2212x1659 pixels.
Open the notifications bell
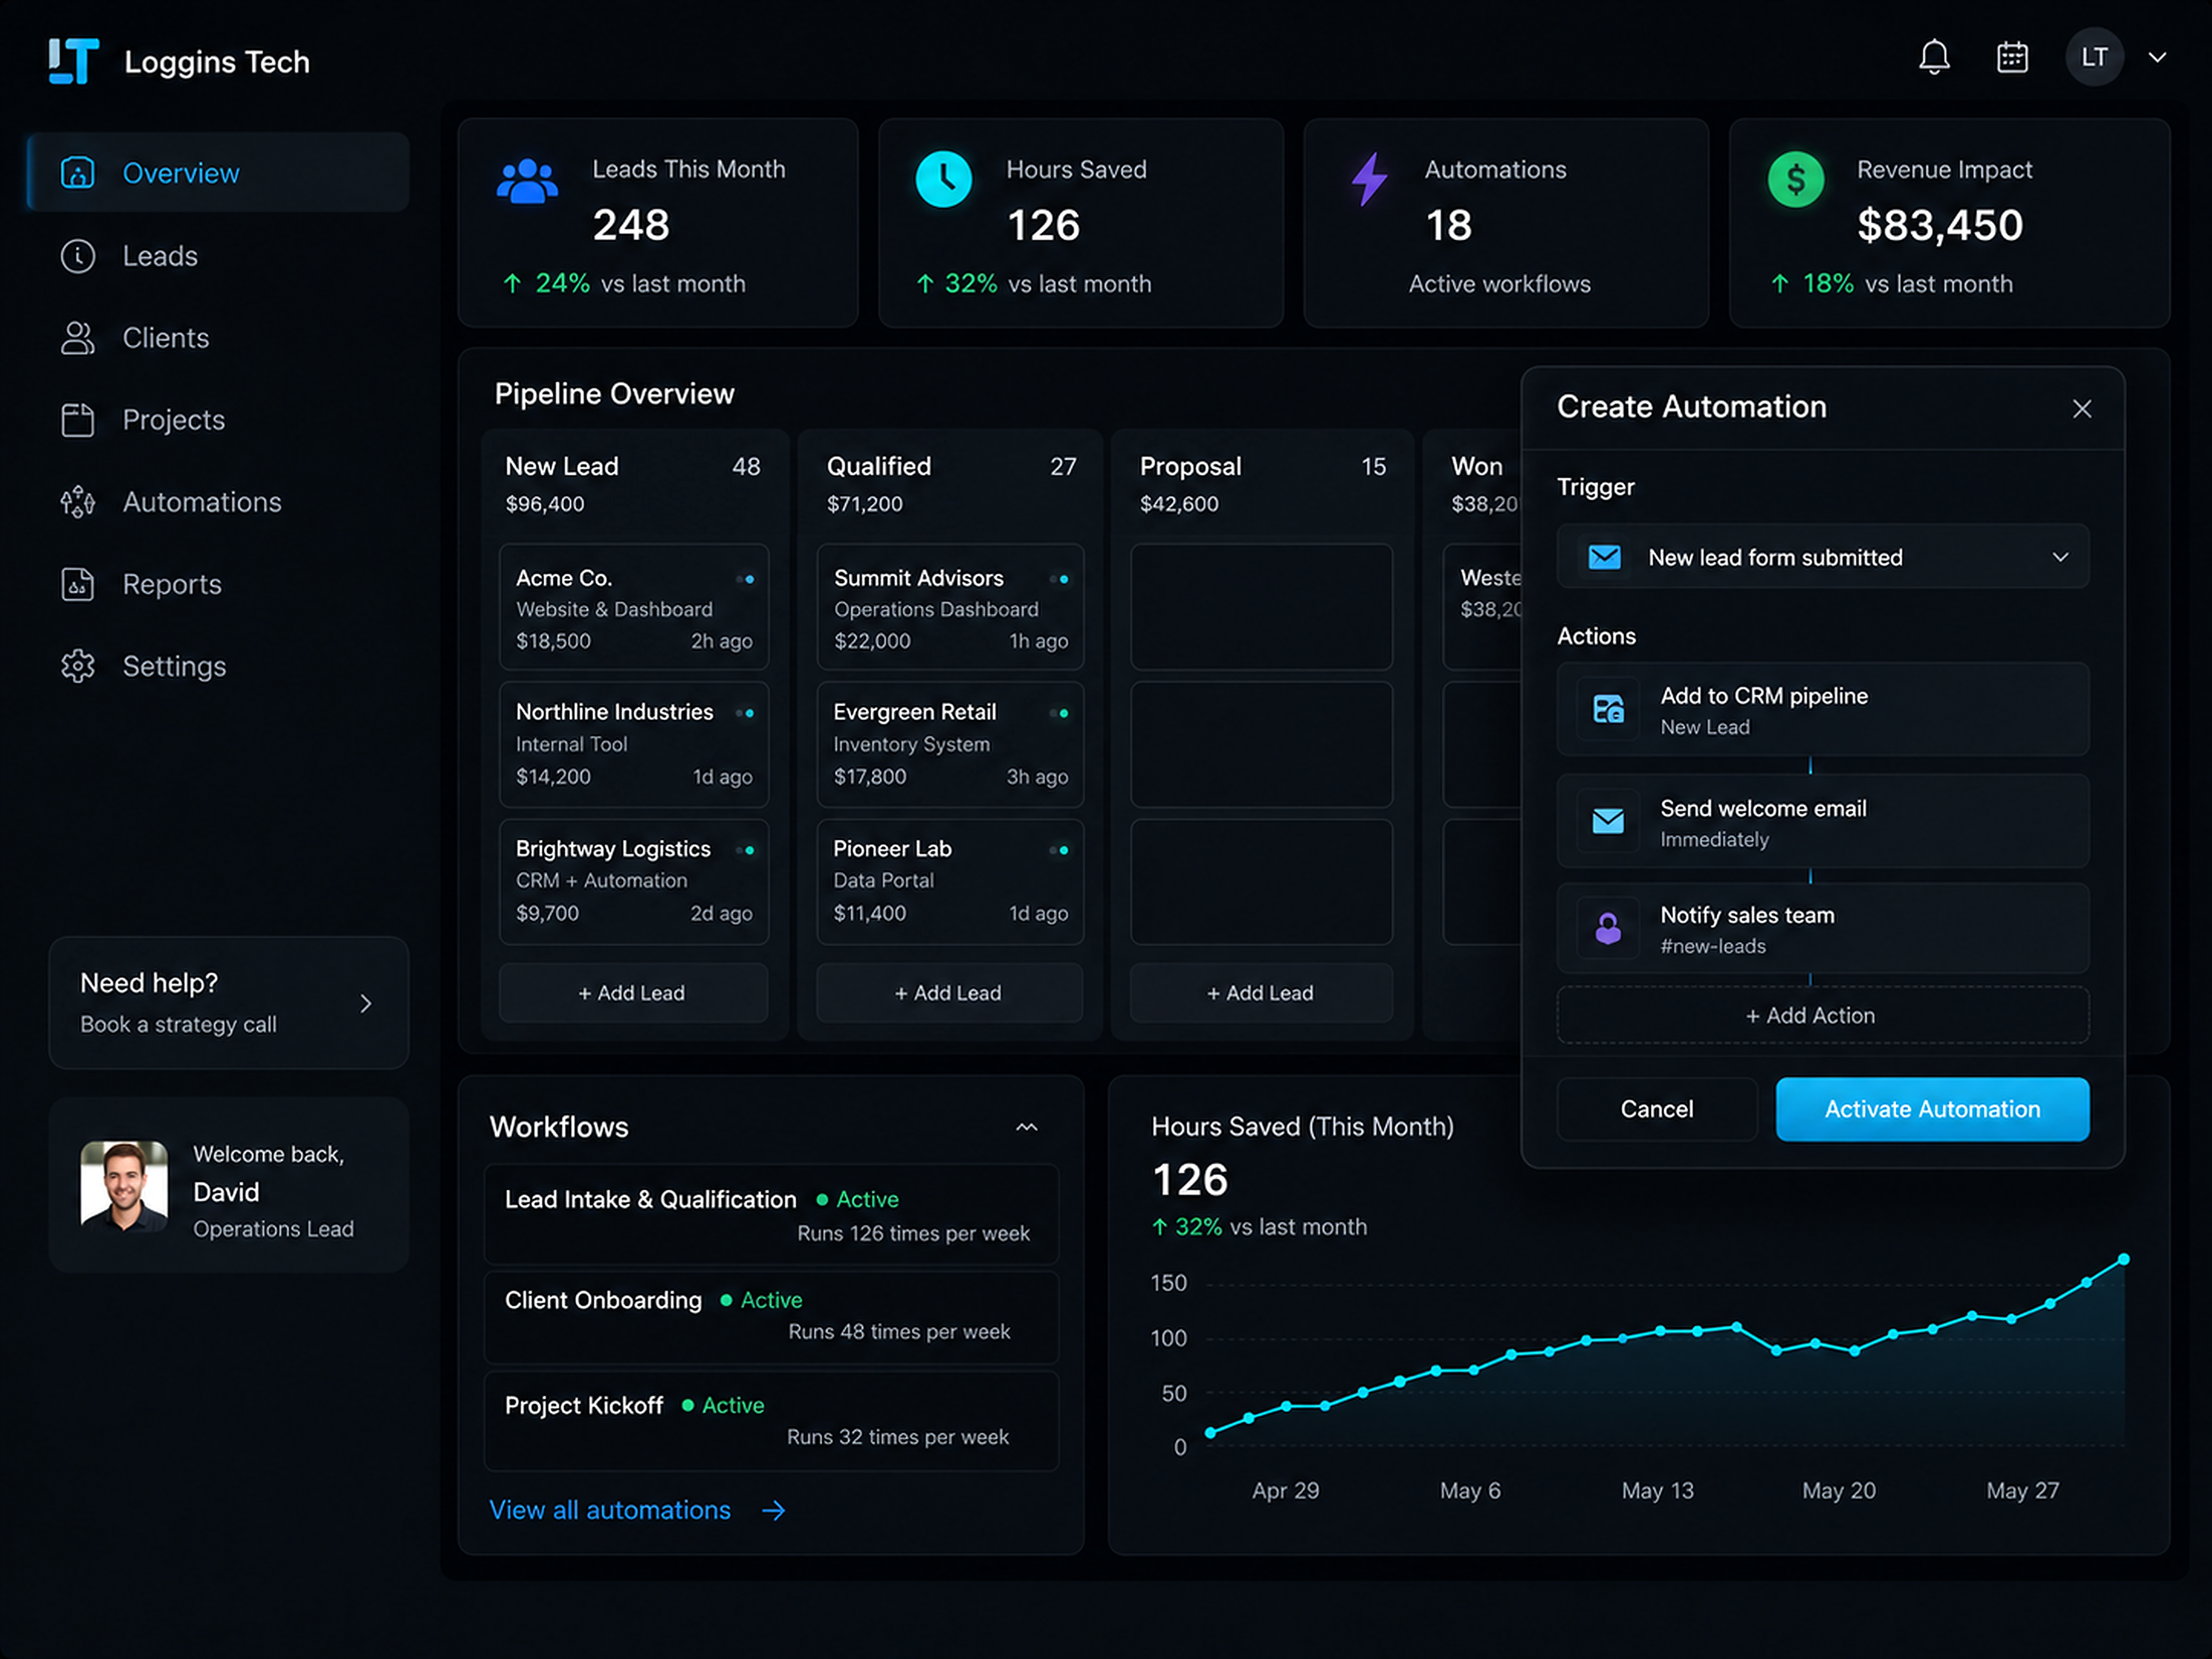(1934, 57)
